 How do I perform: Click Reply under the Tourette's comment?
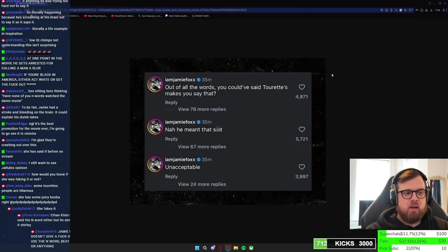tap(171, 103)
